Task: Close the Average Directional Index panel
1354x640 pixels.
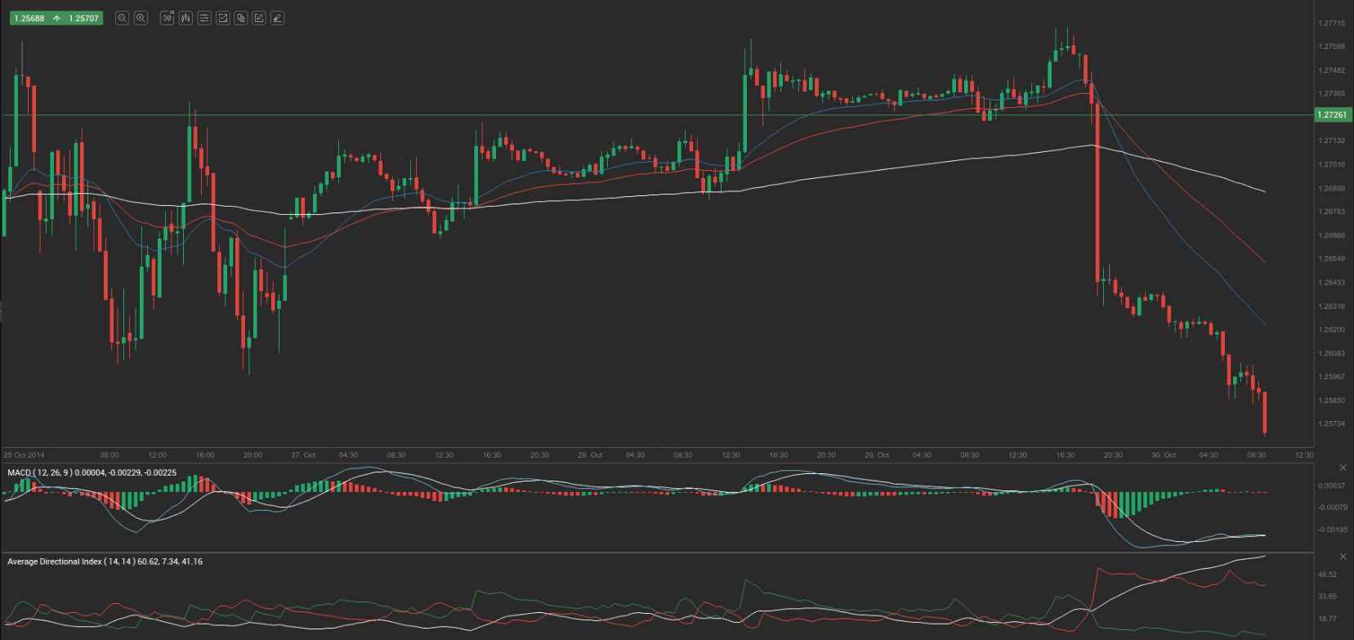Action: click(x=1343, y=557)
